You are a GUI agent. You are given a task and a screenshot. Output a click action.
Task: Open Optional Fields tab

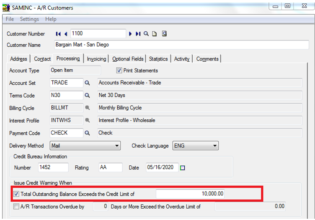(128, 59)
